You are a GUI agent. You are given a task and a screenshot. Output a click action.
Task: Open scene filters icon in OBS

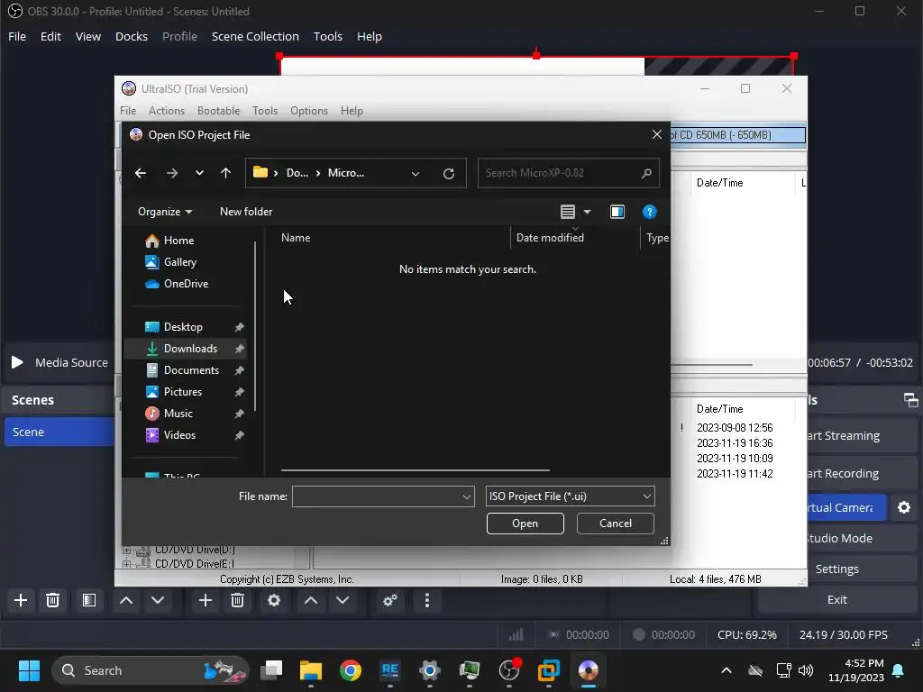click(x=89, y=601)
